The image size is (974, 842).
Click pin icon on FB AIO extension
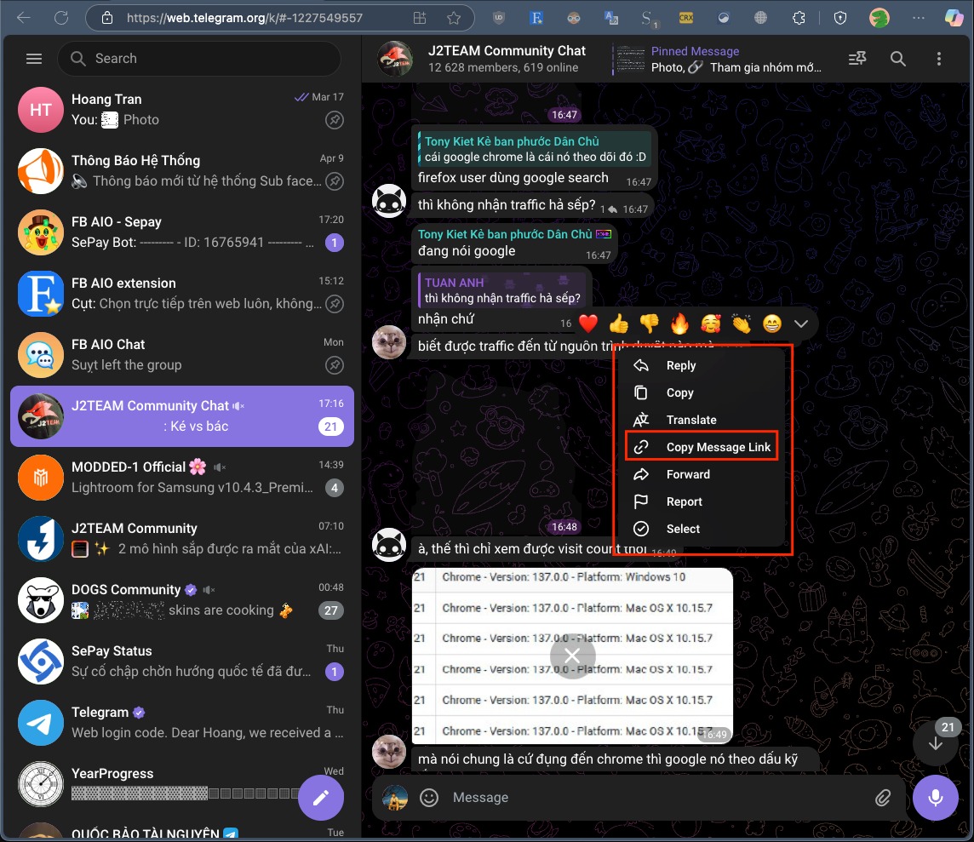335,304
